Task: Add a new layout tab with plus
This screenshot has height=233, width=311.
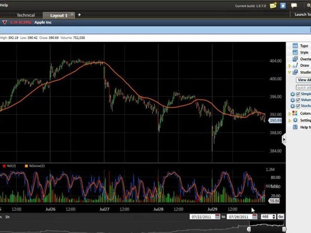Action: [79, 15]
